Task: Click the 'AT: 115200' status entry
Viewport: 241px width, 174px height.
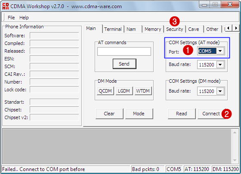Action: coord(197,169)
